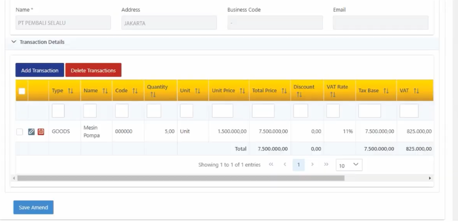Click the Add Transaction button
The width and height of the screenshot is (458, 222).
pyautogui.click(x=40, y=70)
